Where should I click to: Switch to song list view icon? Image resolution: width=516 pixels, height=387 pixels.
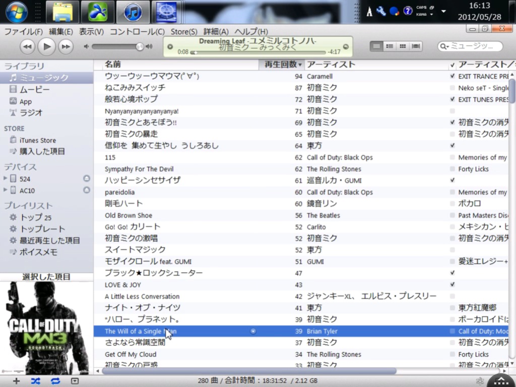pyautogui.click(x=376, y=46)
